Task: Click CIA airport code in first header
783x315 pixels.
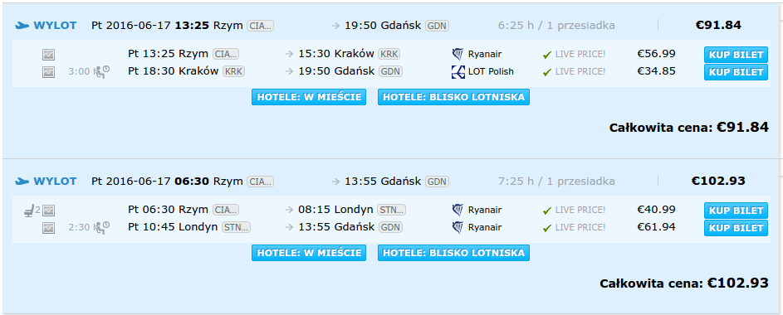Action: pyautogui.click(x=261, y=26)
